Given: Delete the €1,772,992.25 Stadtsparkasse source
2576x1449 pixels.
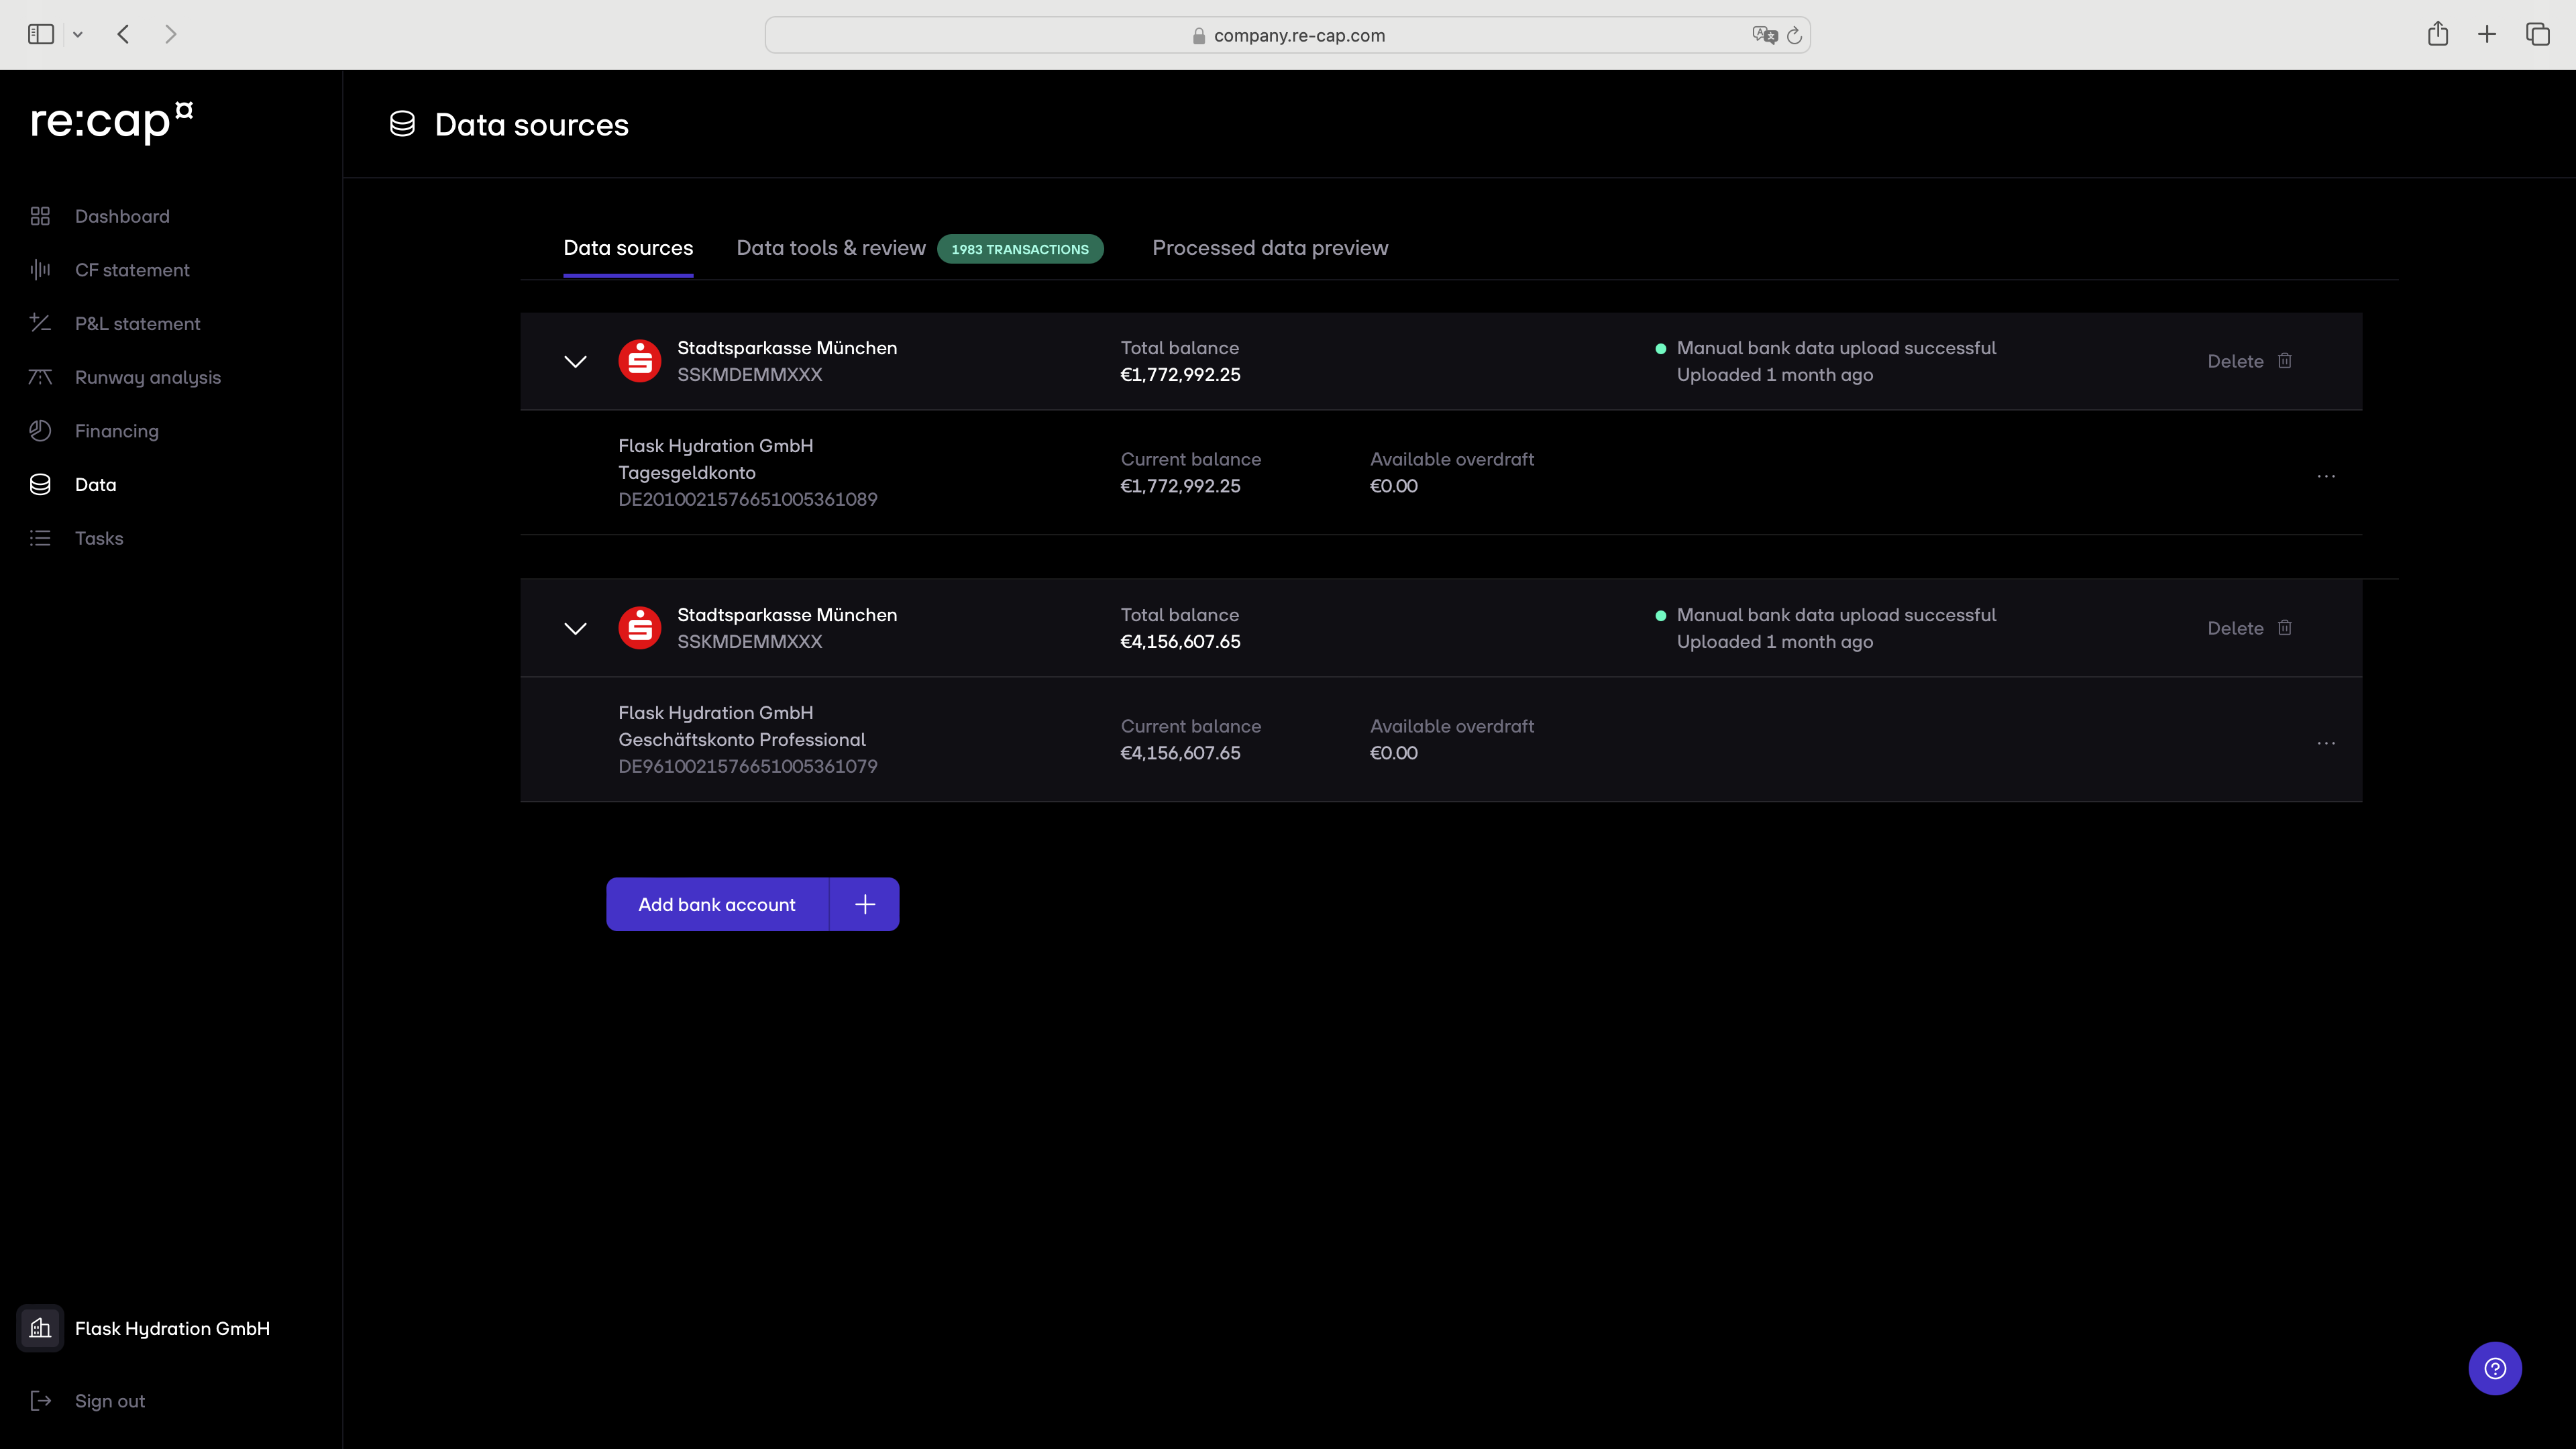Looking at the screenshot, I should tap(2250, 361).
